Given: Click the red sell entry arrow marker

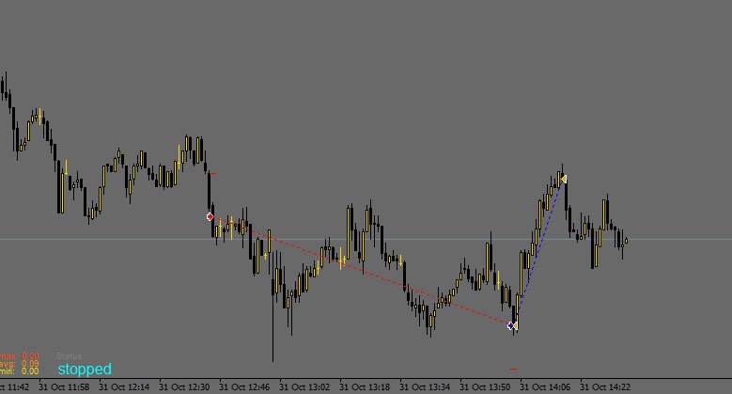Looking at the screenshot, I should click(210, 217).
